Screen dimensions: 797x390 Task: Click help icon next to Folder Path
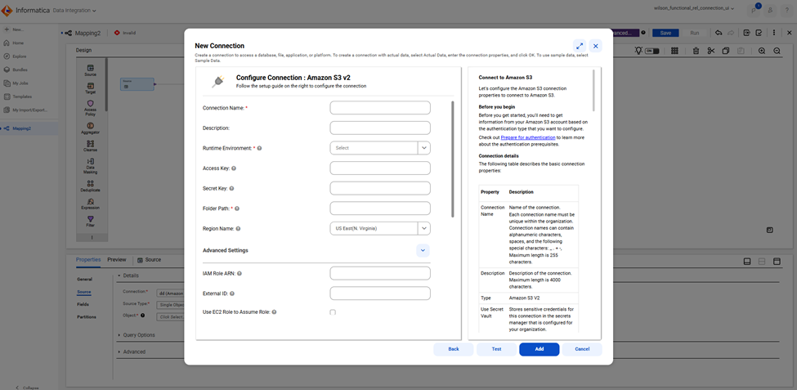(x=237, y=208)
